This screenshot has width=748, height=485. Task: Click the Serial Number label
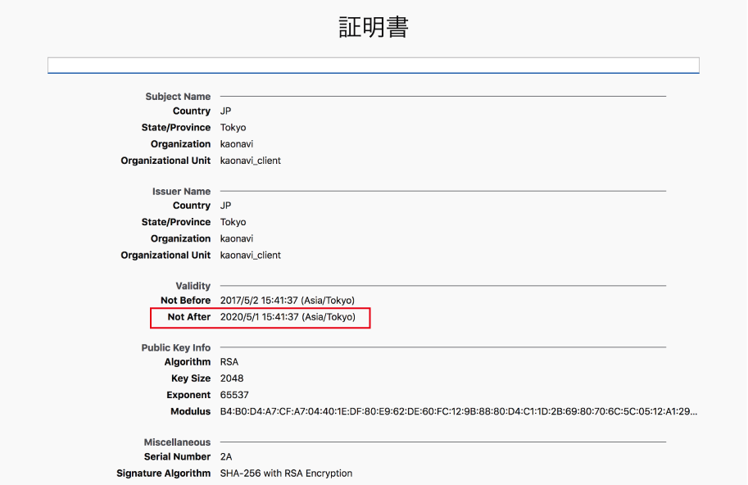pyautogui.click(x=177, y=457)
